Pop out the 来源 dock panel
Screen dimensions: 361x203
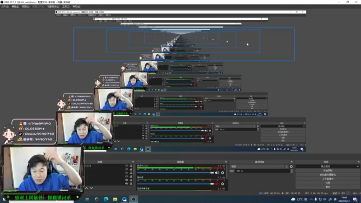pos(133,162)
